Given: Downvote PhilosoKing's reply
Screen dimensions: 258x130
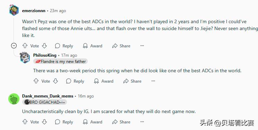Looking at the screenshot, I should [x=55, y=81].
